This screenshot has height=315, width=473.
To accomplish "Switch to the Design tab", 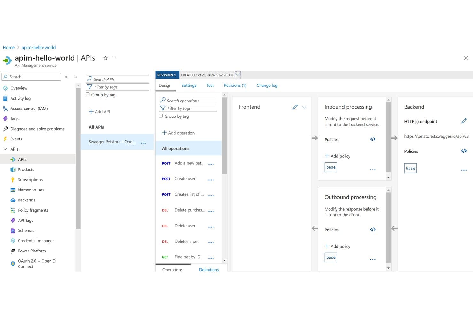I will [165, 86].
